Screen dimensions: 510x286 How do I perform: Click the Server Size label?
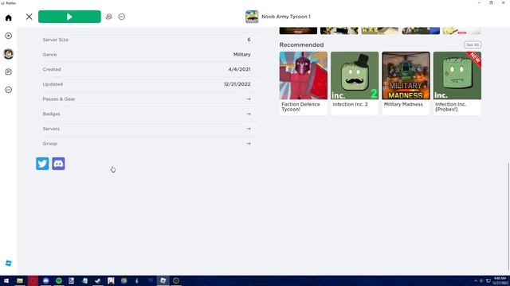point(55,40)
